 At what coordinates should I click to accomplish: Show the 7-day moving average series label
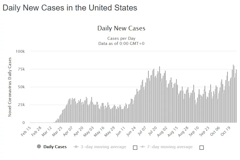169,147
